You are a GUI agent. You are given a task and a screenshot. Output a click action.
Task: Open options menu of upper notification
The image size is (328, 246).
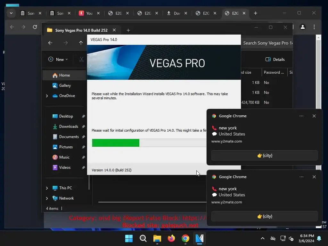click(301, 116)
